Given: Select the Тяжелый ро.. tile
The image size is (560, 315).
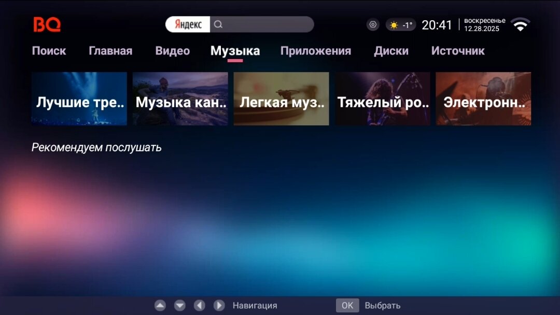Looking at the screenshot, I should point(383,99).
